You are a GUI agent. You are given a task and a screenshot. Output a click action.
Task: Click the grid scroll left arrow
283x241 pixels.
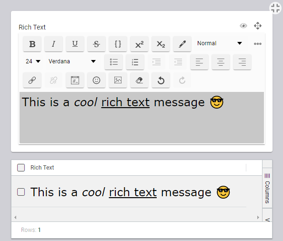tap(15, 217)
